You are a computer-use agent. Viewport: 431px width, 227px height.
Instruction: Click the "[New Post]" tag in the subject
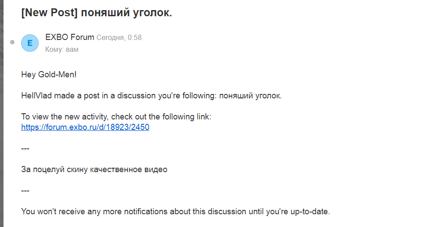point(50,13)
